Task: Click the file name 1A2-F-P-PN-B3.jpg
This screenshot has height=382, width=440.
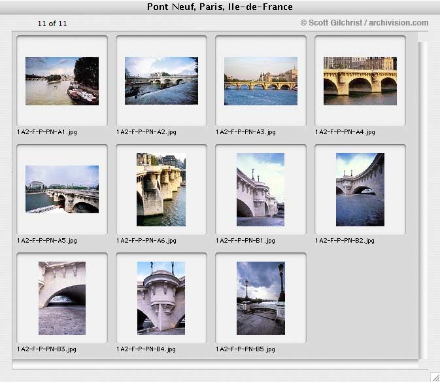Action: 46,349
